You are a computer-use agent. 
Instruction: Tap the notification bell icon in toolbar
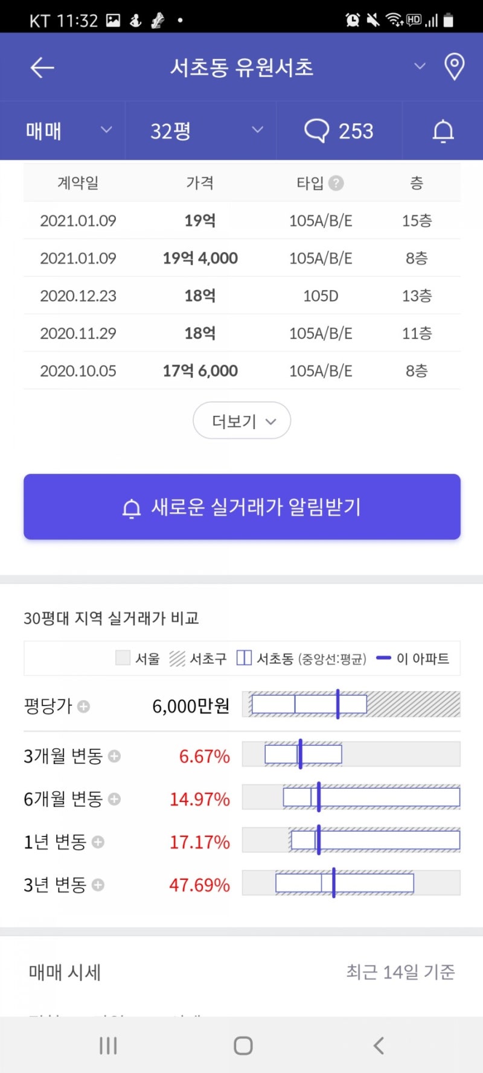(x=443, y=131)
